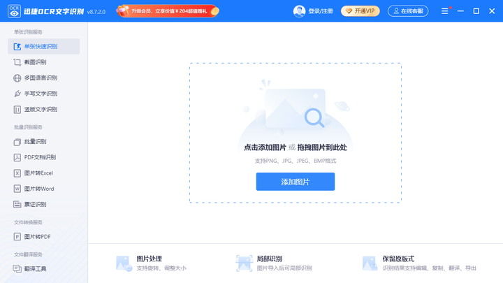Open 批量识别 batch recognition

[x=43, y=141]
